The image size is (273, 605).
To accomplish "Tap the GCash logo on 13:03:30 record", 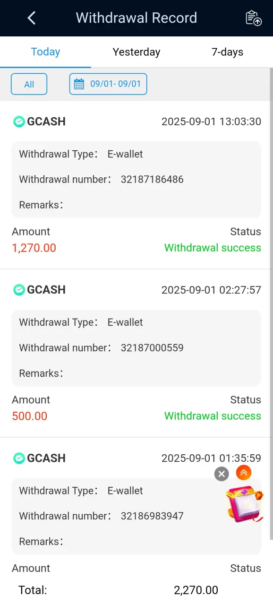I will [19, 121].
